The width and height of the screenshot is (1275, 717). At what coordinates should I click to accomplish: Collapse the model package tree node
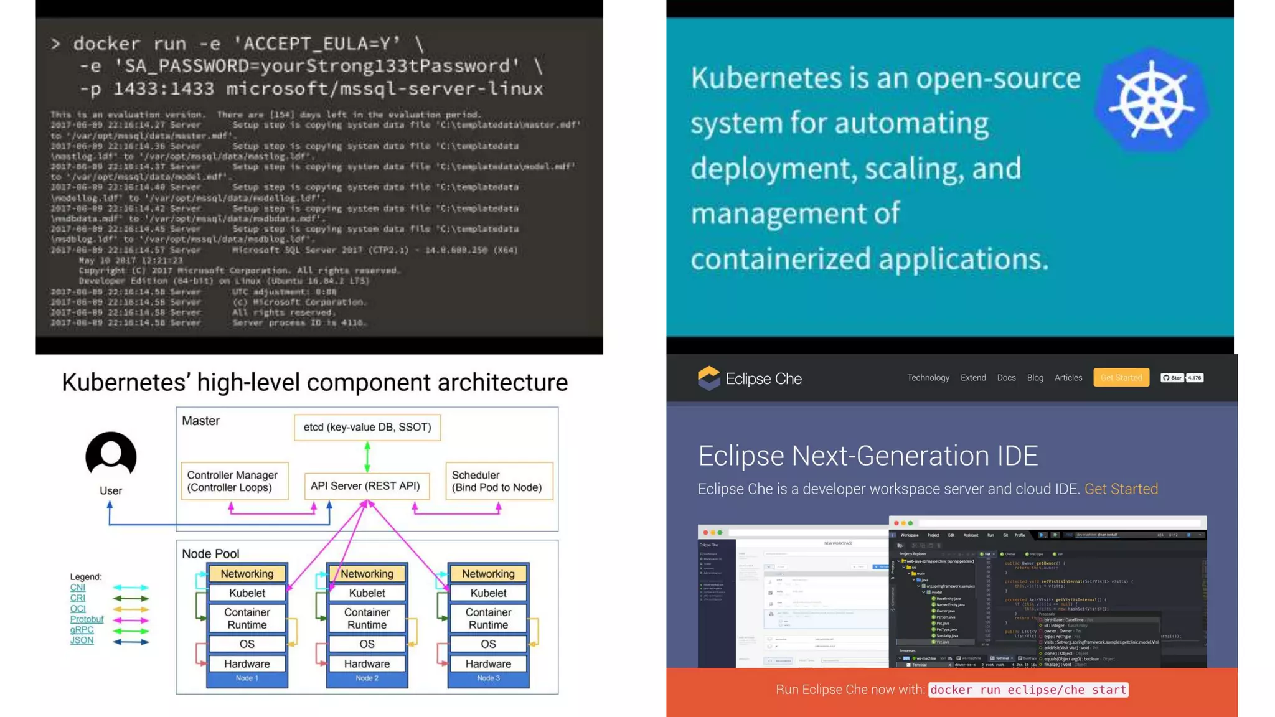923,592
